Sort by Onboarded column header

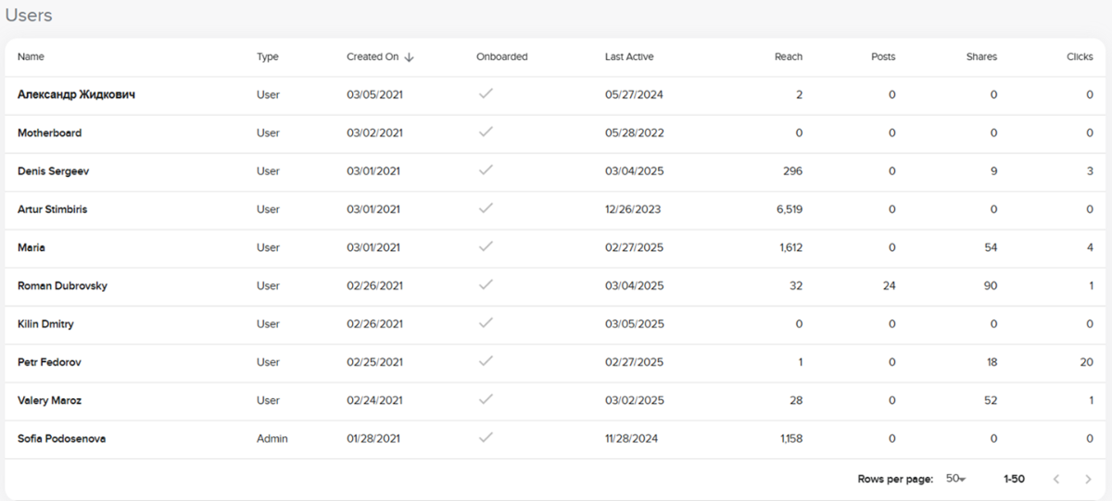501,57
